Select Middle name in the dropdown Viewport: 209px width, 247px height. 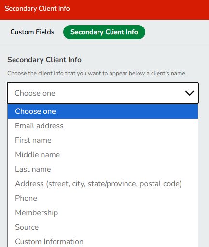(x=103, y=155)
